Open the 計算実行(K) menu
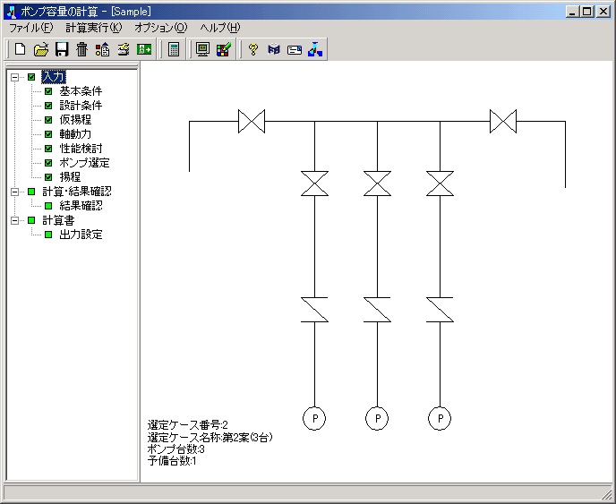 (x=93, y=28)
